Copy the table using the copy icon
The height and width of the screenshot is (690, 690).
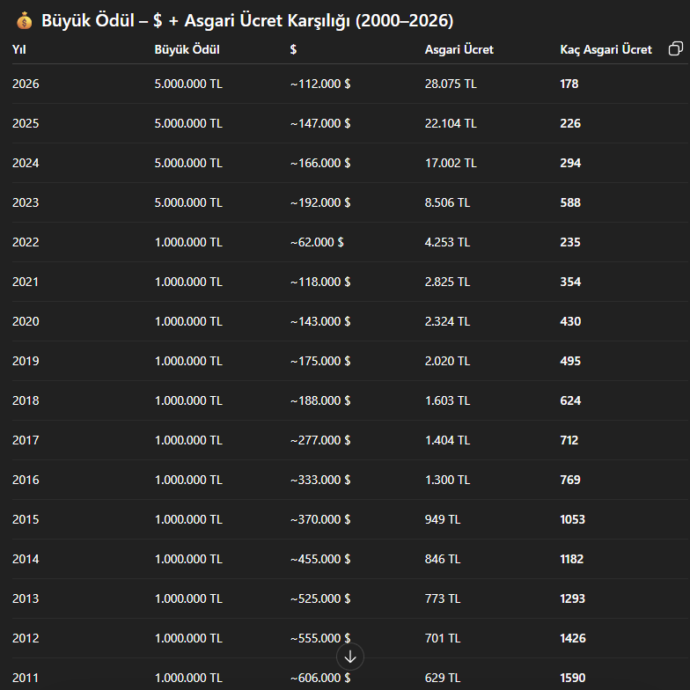click(675, 49)
